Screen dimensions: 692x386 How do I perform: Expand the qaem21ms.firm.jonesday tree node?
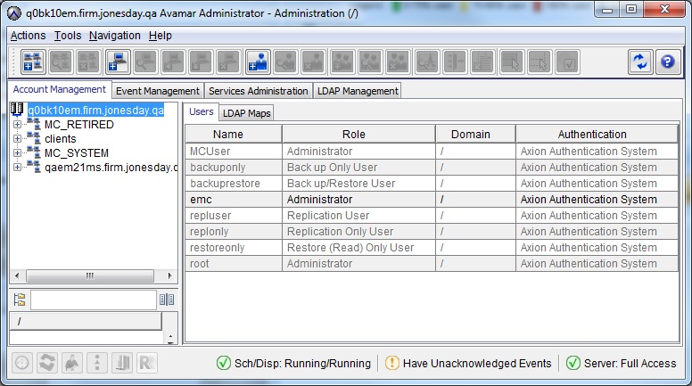point(17,167)
